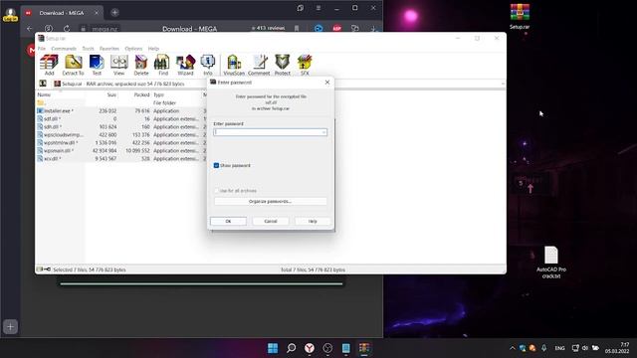Expand the password field dropdown arrow
Screen dimensions: 637x358
point(323,132)
